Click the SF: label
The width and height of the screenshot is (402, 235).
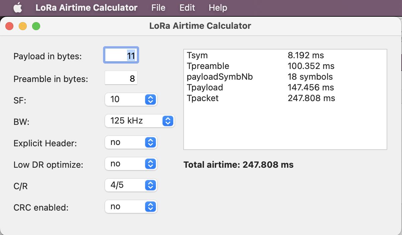pos(19,101)
